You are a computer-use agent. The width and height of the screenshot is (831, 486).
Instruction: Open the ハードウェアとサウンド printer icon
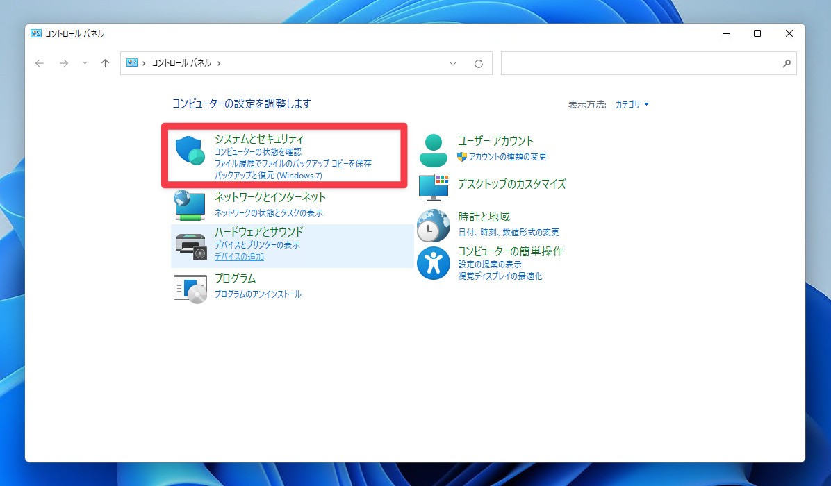click(x=190, y=246)
